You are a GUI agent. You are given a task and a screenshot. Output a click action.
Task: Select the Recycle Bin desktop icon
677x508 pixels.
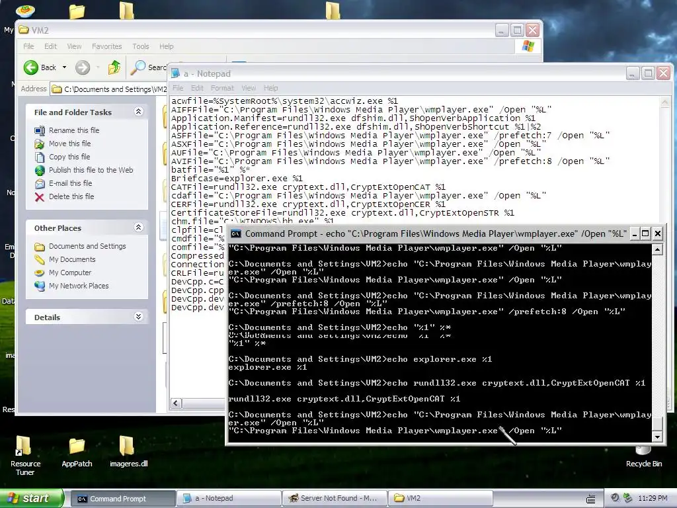[644, 458]
